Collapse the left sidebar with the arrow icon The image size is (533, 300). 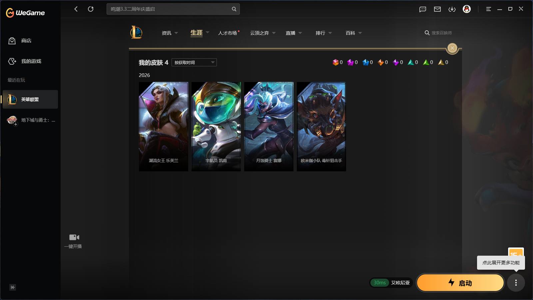[x=13, y=287]
